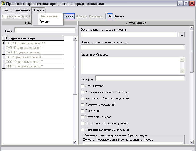Click the window resize grip in status bar
Viewport: 196px width, 151px height.
point(194,149)
